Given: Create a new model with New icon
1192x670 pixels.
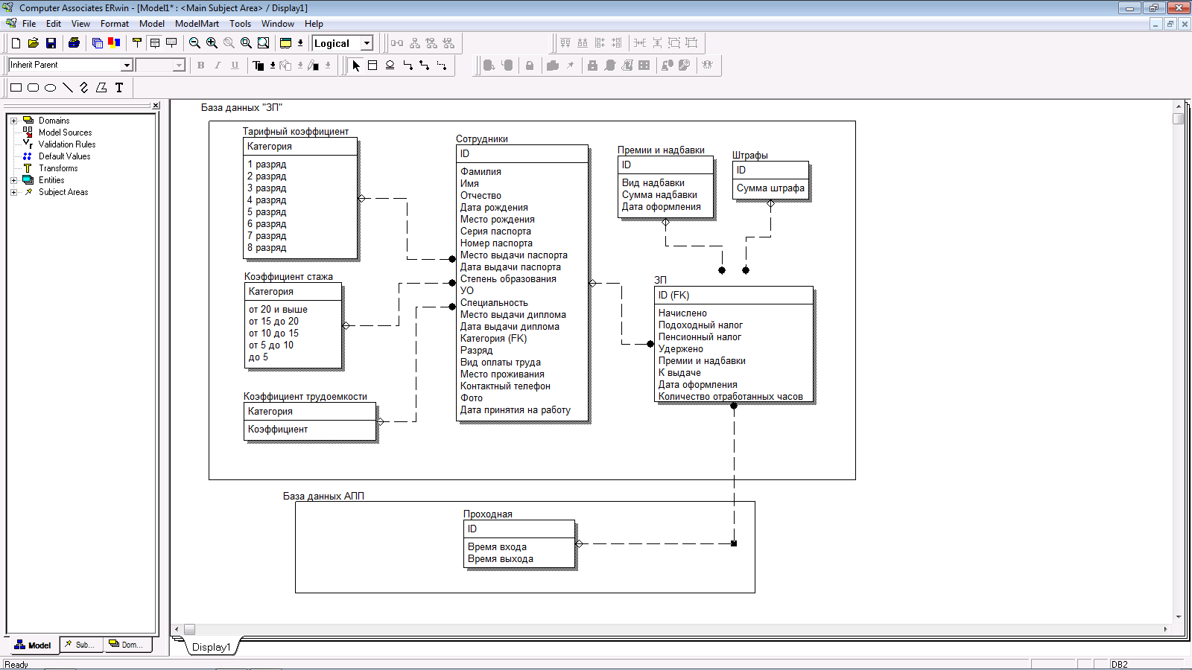Looking at the screenshot, I should point(16,43).
